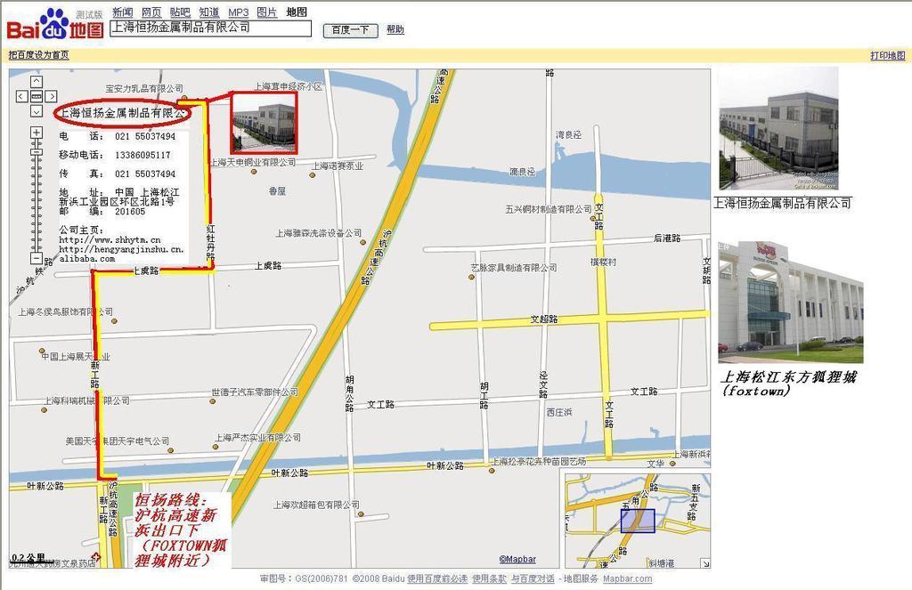This screenshot has height=590, width=912.
Task: Click the 上海宜申经济小区 label
Action: [289, 86]
